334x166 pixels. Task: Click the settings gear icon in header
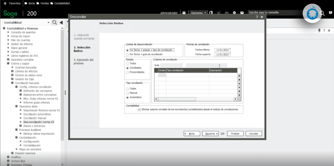234,13
